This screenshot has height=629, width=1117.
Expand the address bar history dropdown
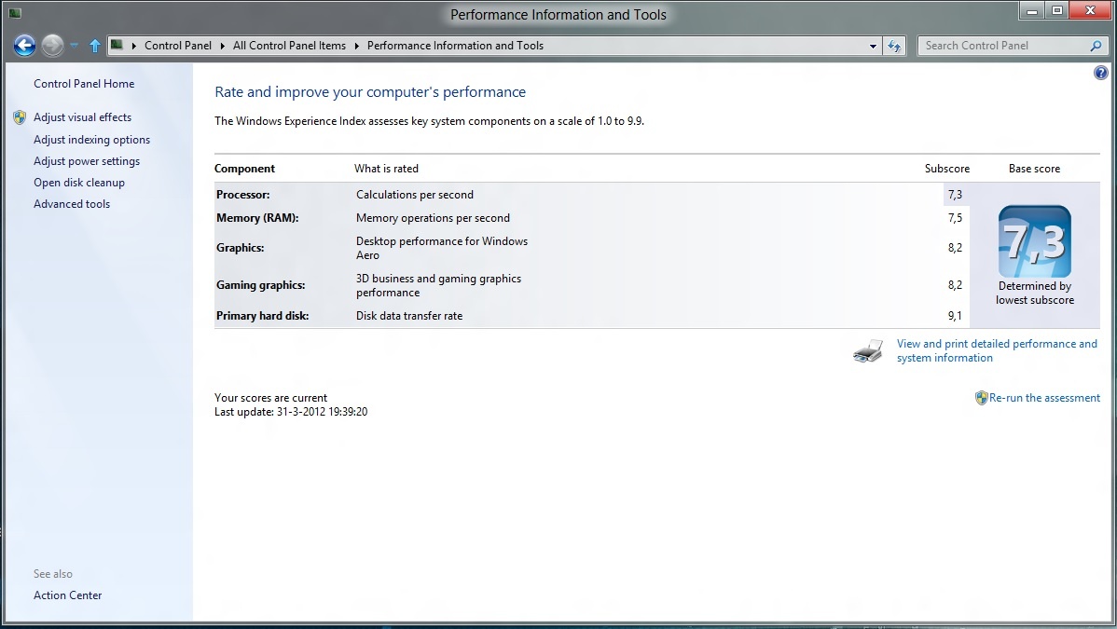pyautogui.click(x=873, y=46)
